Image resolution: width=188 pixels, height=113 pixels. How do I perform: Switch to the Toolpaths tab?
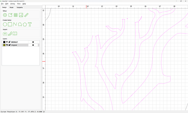[20, 7]
